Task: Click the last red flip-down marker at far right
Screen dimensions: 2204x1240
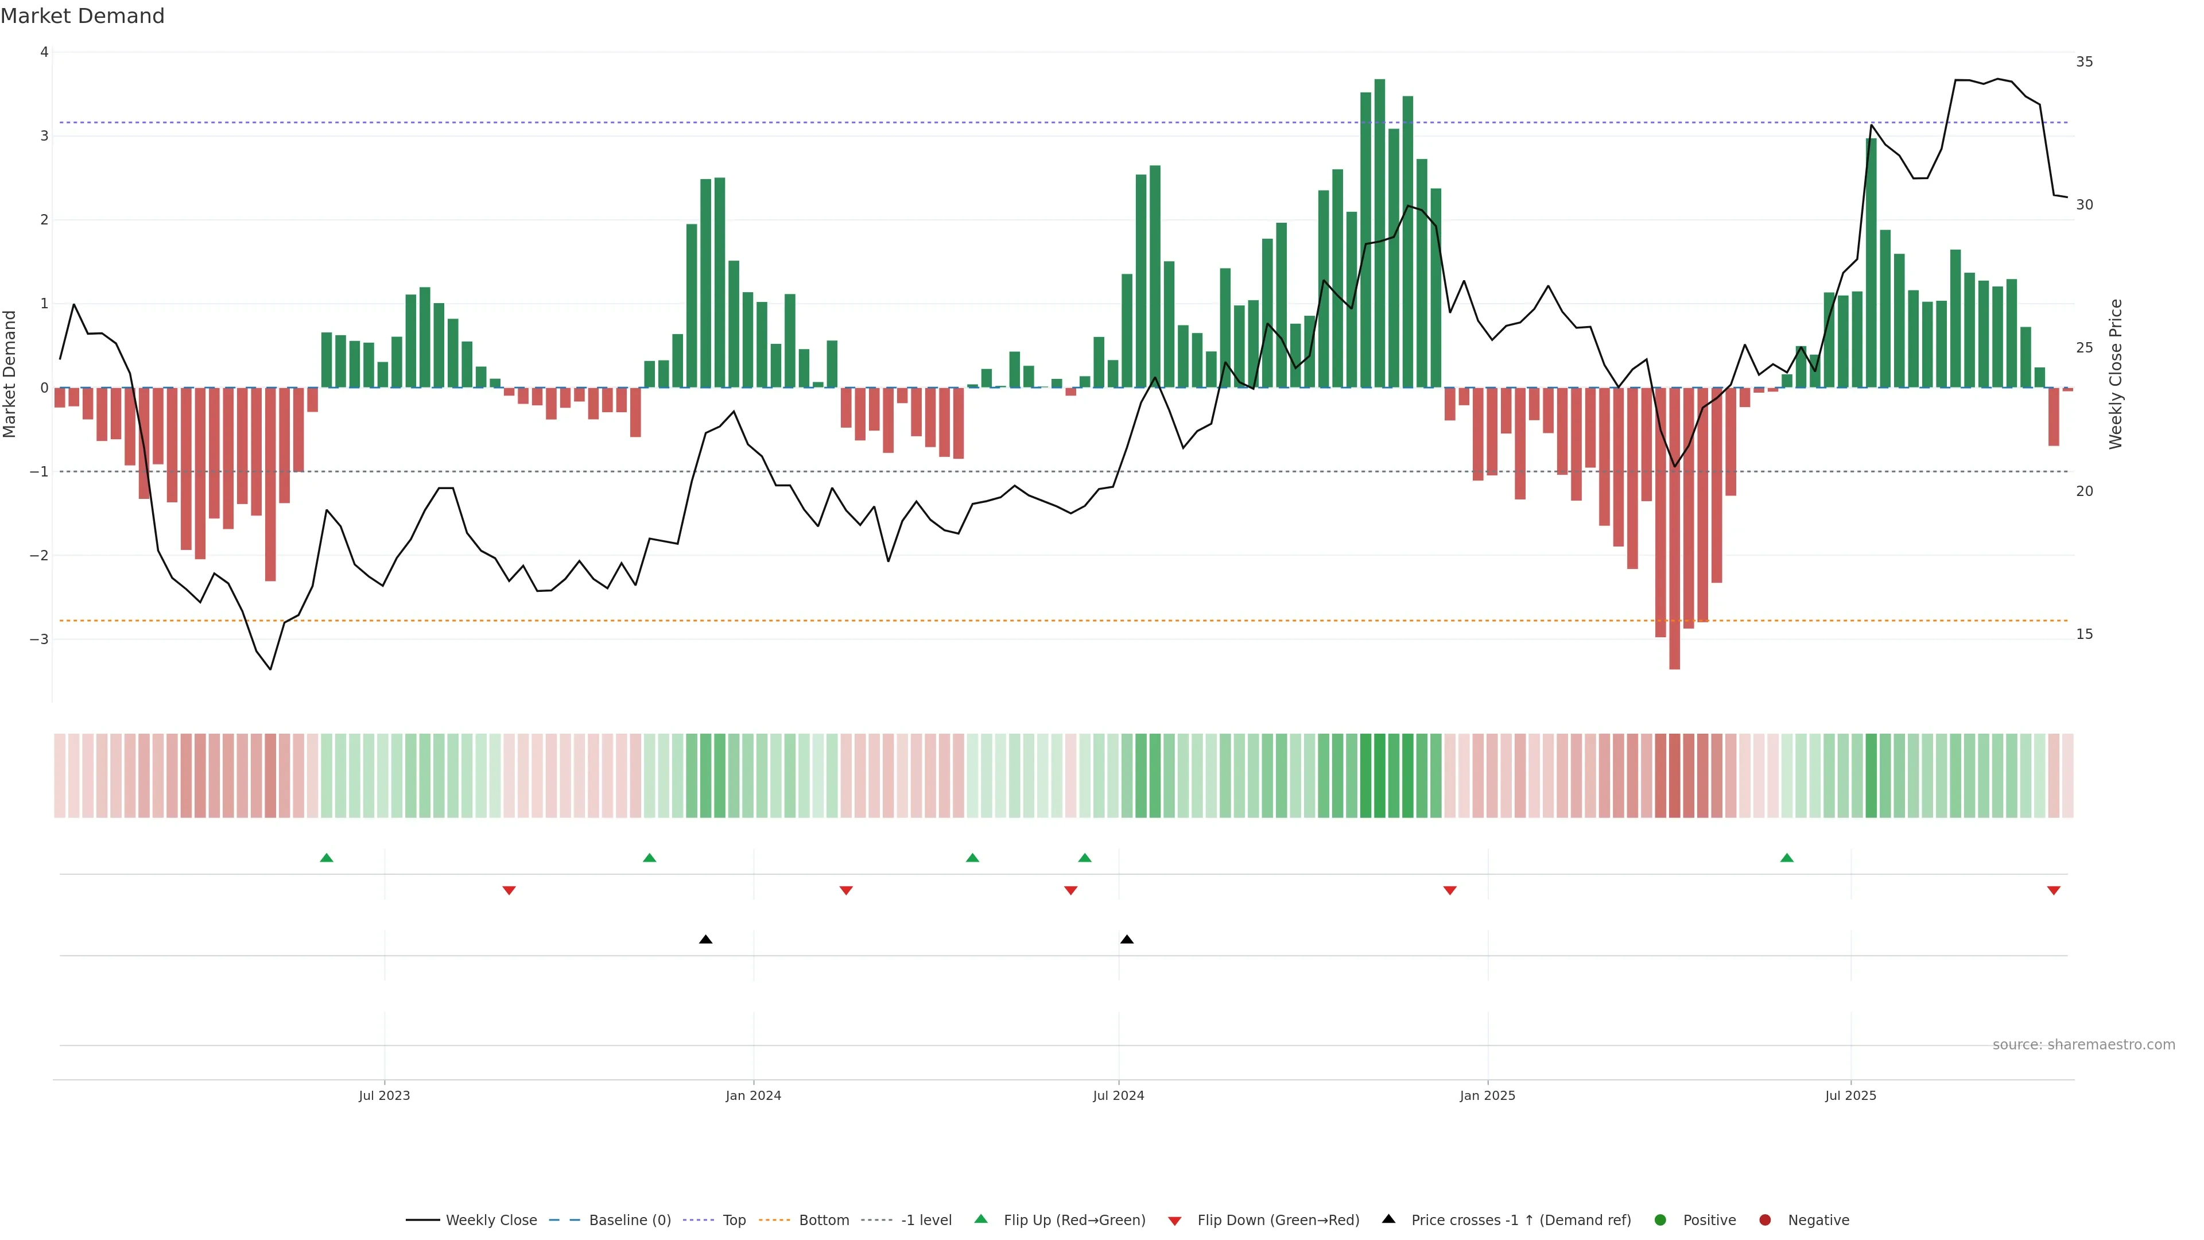Action: tap(2054, 891)
